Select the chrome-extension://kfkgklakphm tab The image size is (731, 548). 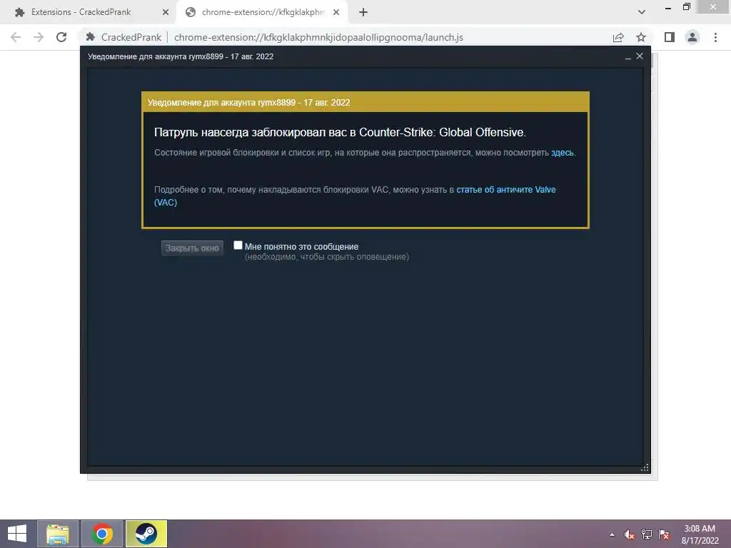pyautogui.click(x=263, y=12)
